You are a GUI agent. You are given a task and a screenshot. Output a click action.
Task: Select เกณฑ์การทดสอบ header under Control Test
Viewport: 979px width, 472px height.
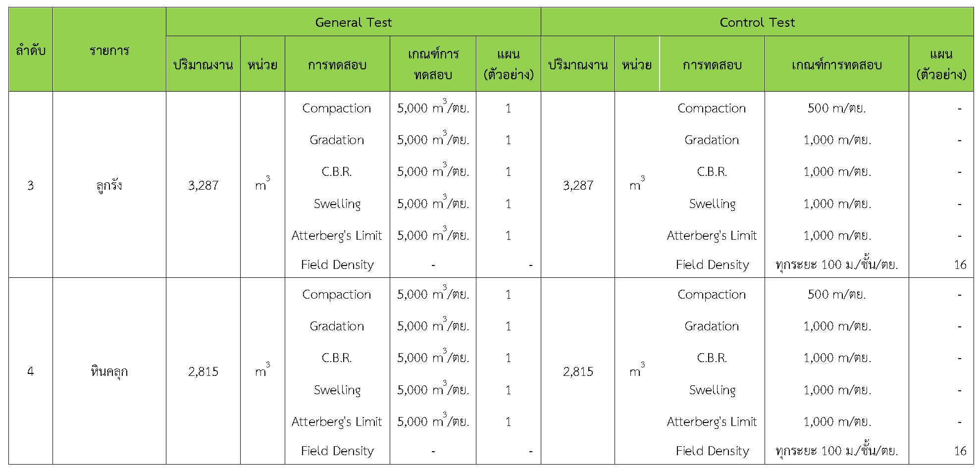(836, 65)
